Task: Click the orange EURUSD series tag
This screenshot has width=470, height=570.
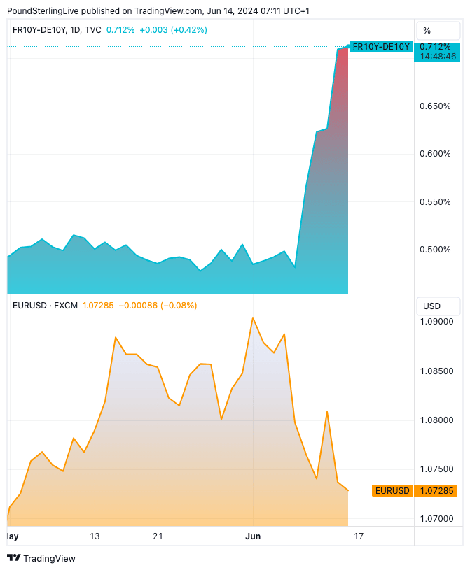Action: 392,490
